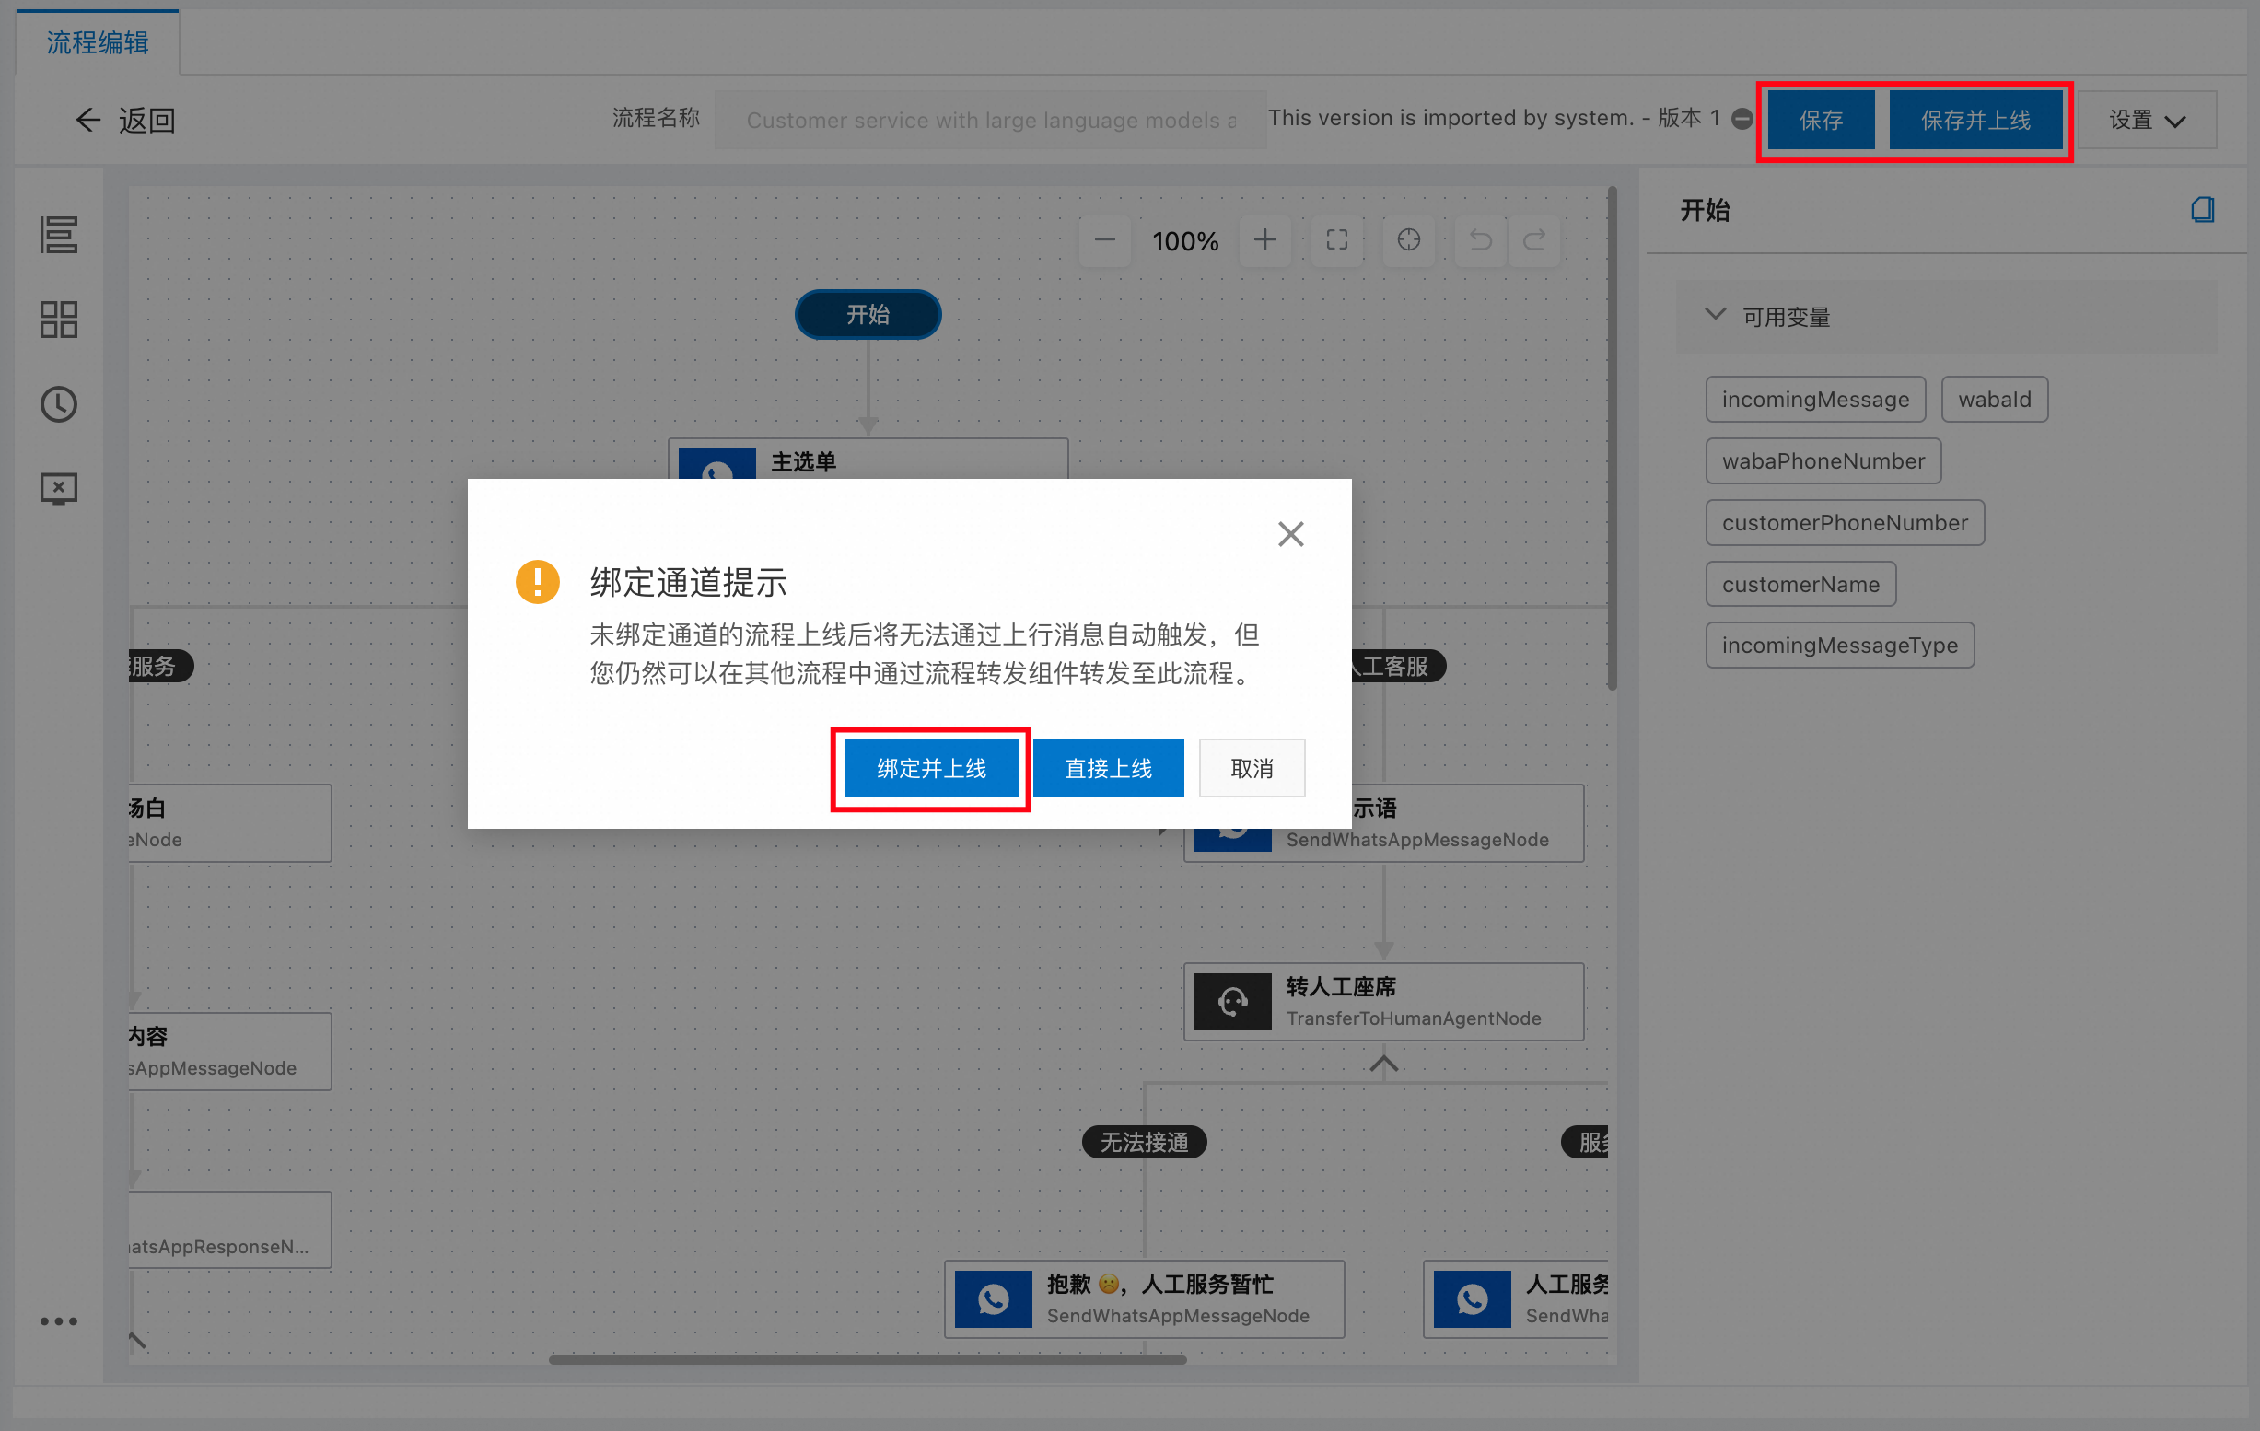2260x1431 pixels.
Task: Open the document icon beside 开始 panel title
Action: pos(2202,209)
